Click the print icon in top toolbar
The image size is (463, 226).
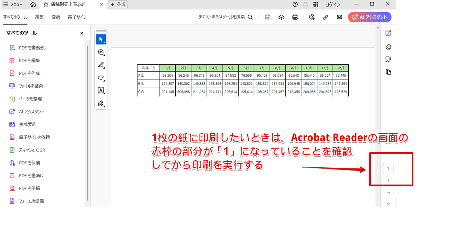[295, 17]
